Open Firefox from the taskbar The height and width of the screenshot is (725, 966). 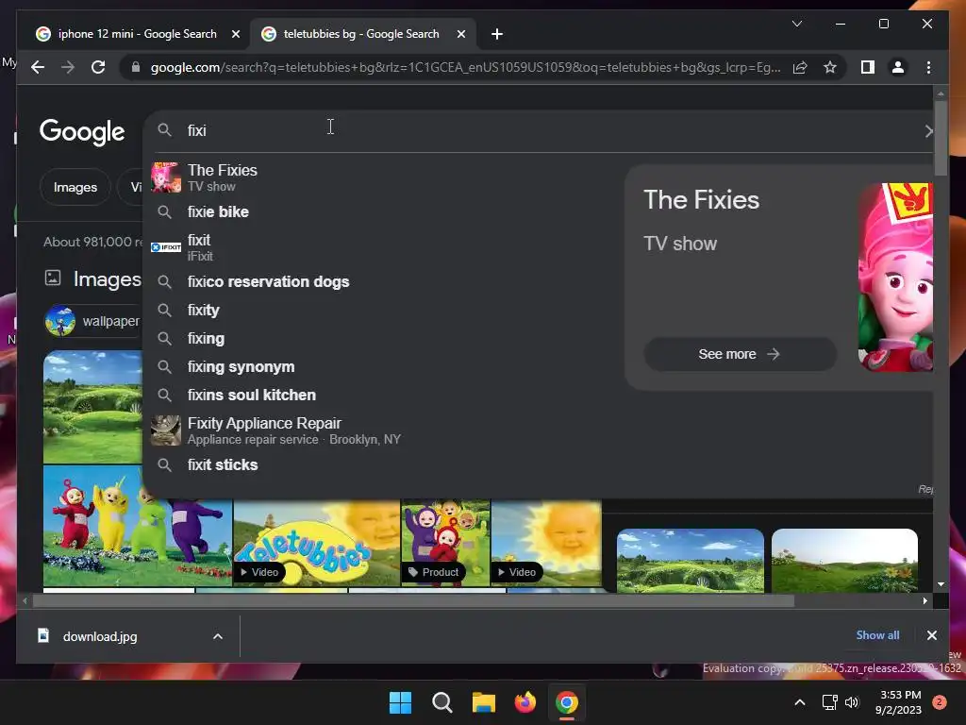(525, 702)
